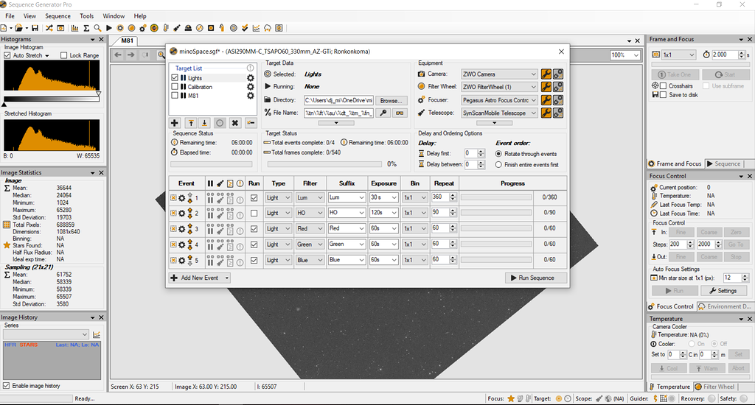This screenshot has height=405, width=755.
Task: Open the Frame and Focus binning dropdown
Action: pos(679,54)
